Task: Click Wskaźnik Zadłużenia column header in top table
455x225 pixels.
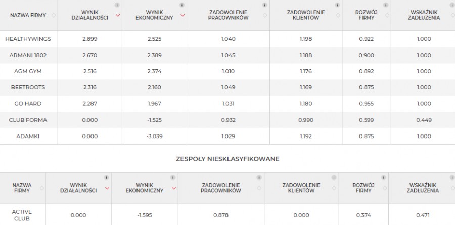Action: tap(424, 15)
